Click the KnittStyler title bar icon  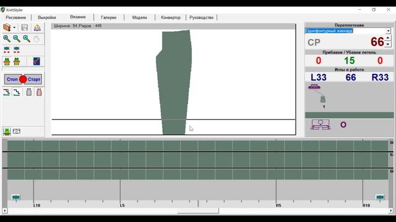click(x=2, y=10)
